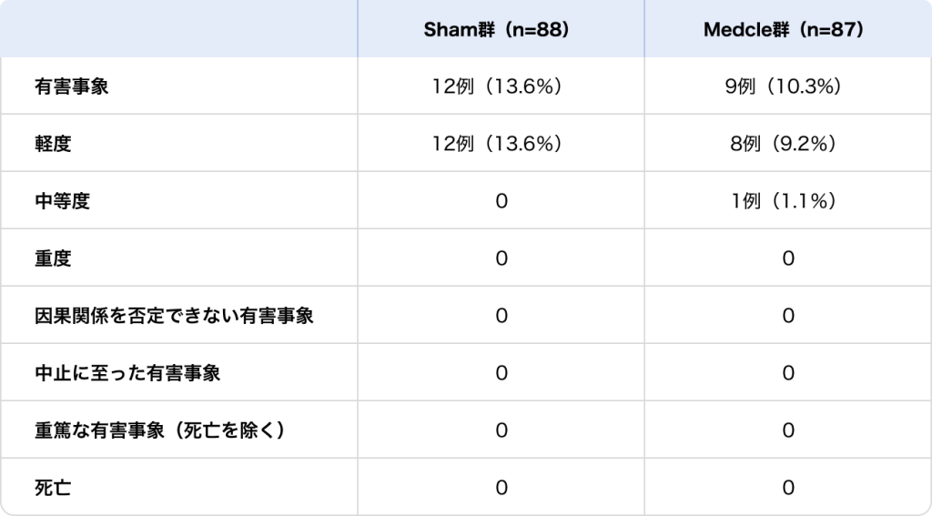Select Sham群 zero in 中等度 row
Screen dimensions: 932x516
point(501,201)
